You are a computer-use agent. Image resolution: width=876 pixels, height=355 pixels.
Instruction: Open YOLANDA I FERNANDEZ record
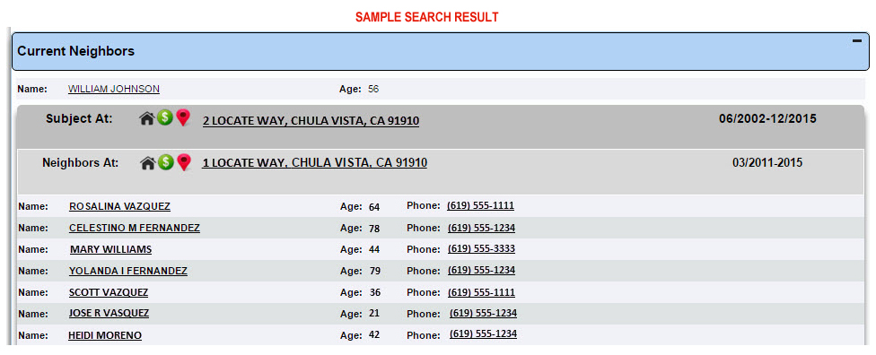[128, 272]
